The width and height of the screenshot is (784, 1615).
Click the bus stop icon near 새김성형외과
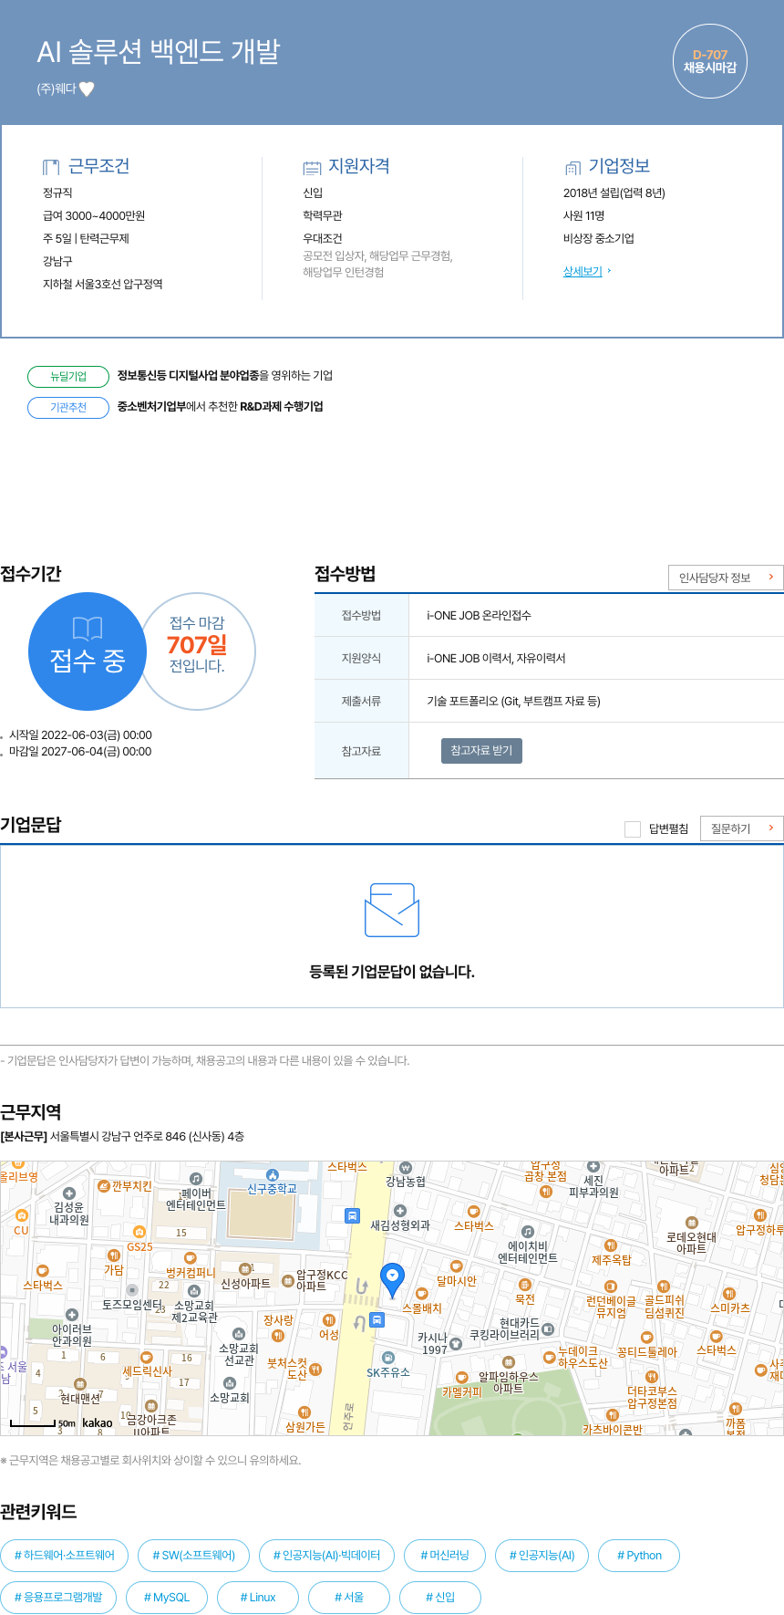pyautogui.click(x=352, y=1215)
